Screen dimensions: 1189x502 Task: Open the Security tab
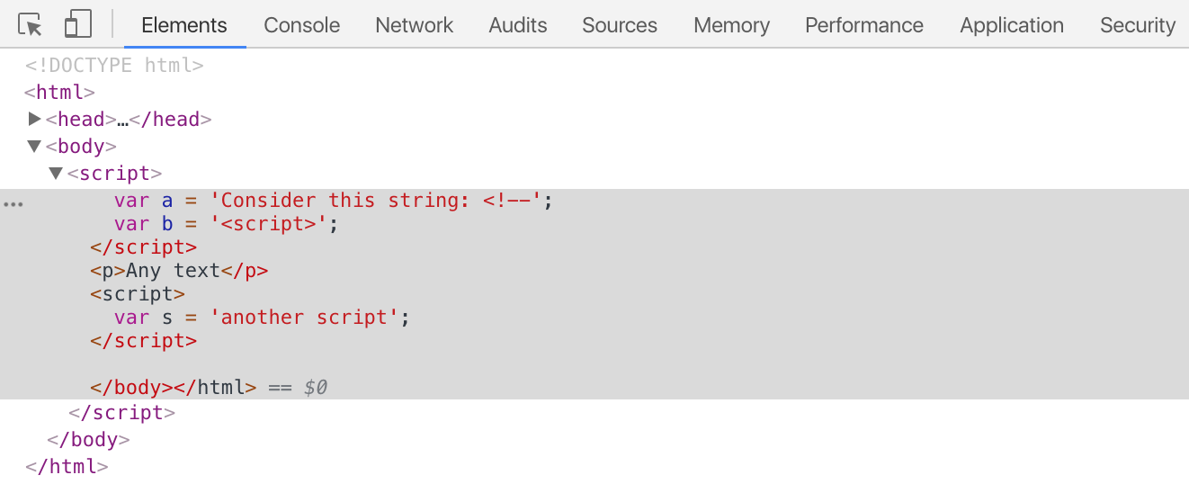pyautogui.click(x=1137, y=25)
